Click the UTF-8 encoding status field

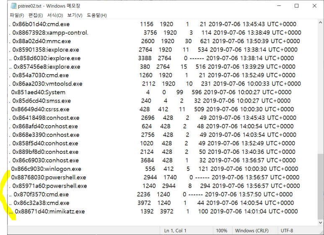point(287,230)
